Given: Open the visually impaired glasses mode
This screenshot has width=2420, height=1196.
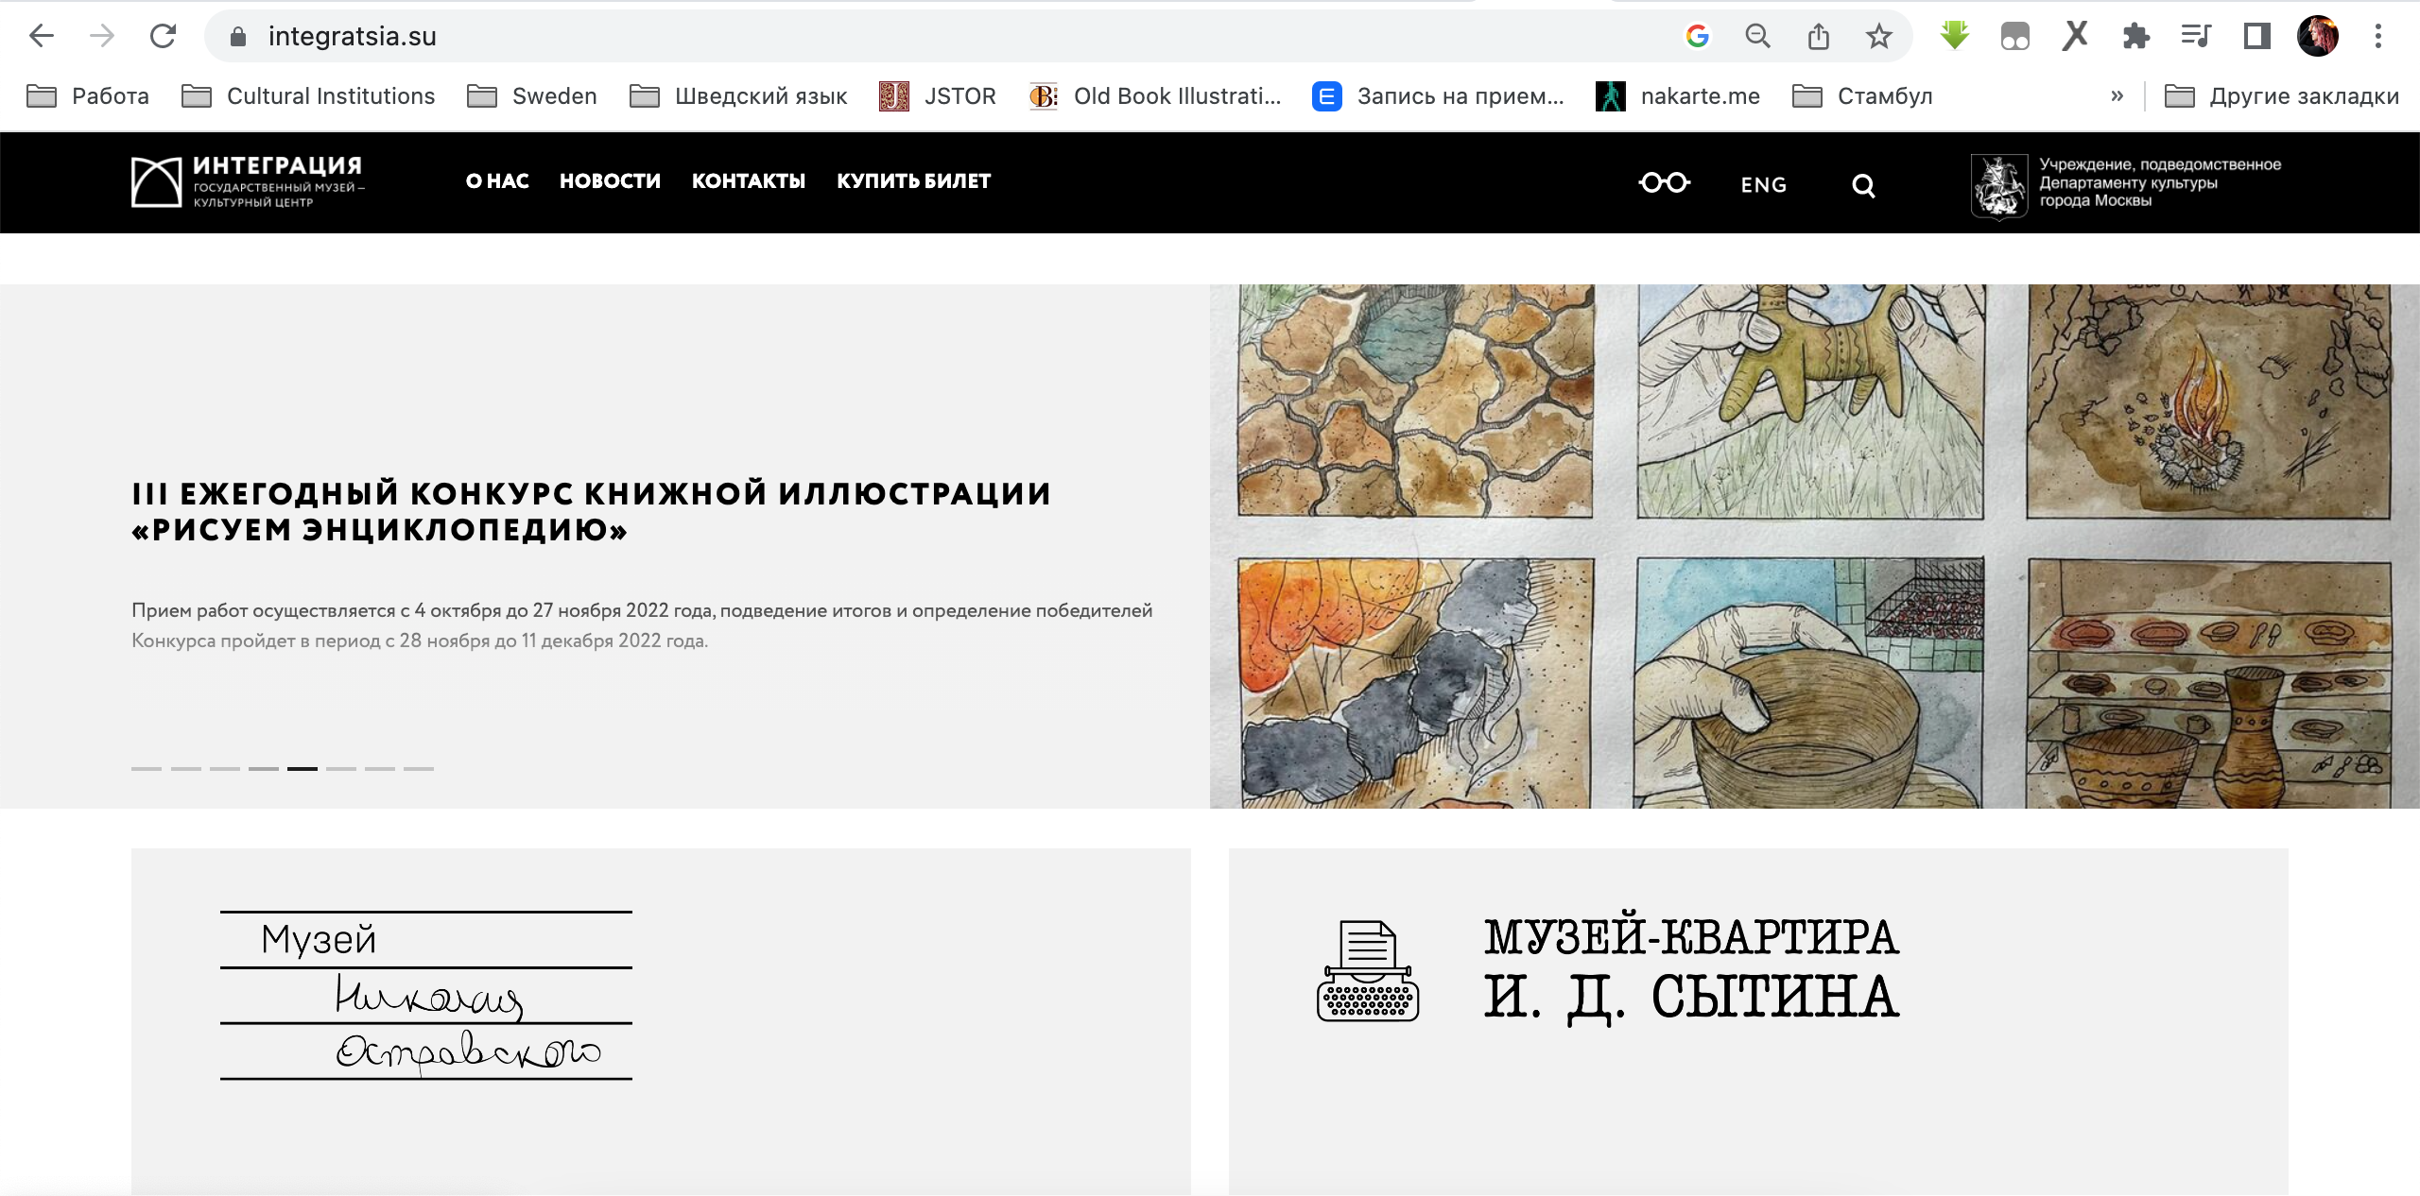Looking at the screenshot, I should click(1664, 182).
